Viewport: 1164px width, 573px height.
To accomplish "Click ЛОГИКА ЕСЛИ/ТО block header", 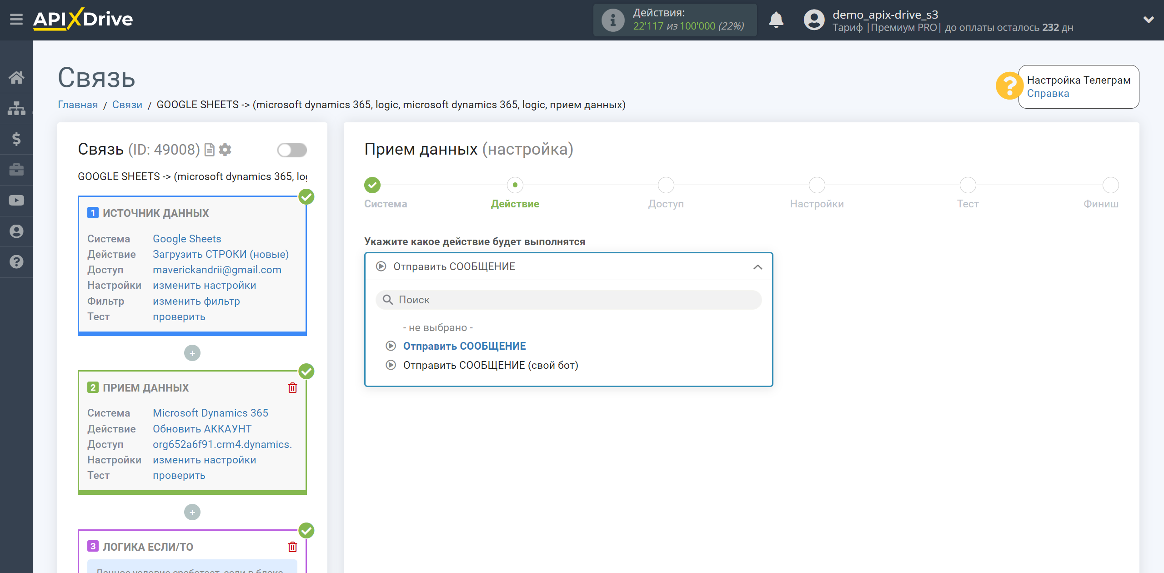I will 148,547.
